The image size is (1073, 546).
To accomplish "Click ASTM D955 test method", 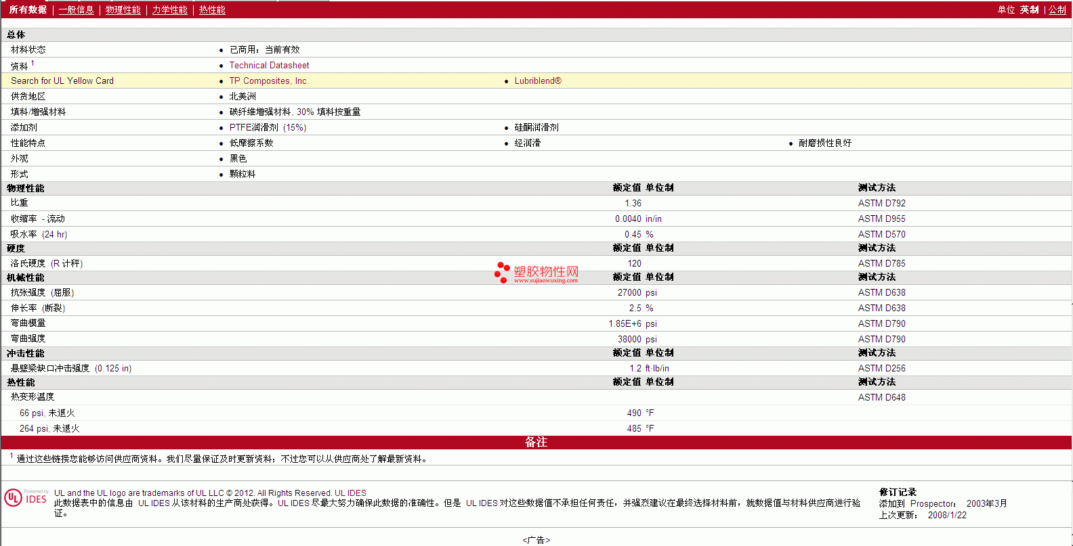I will click(881, 219).
